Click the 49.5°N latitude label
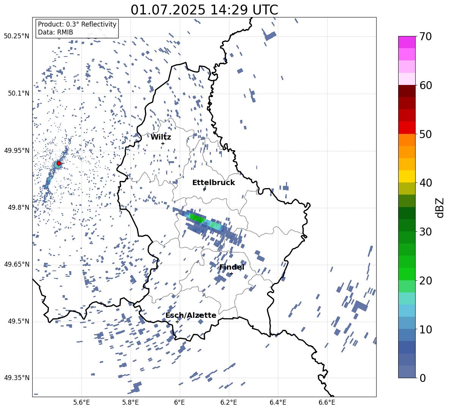The height and width of the screenshot is (410, 449). [x=18, y=321]
